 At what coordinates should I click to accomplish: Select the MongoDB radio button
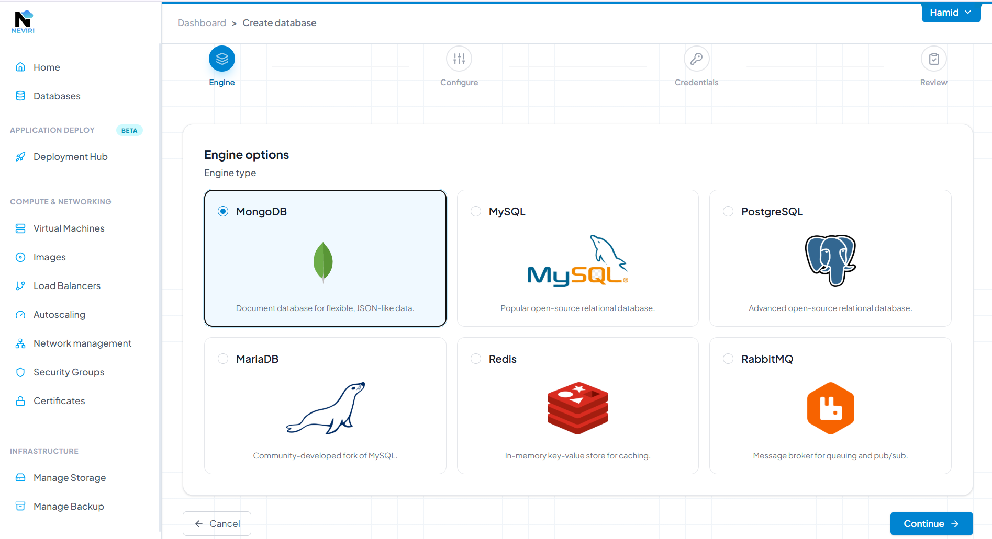click(x=223, y=211)
